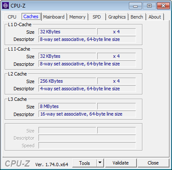Click the Validate button
This screenshot has width=172, height=170.
pyautogui.click(x=121, y=163)
